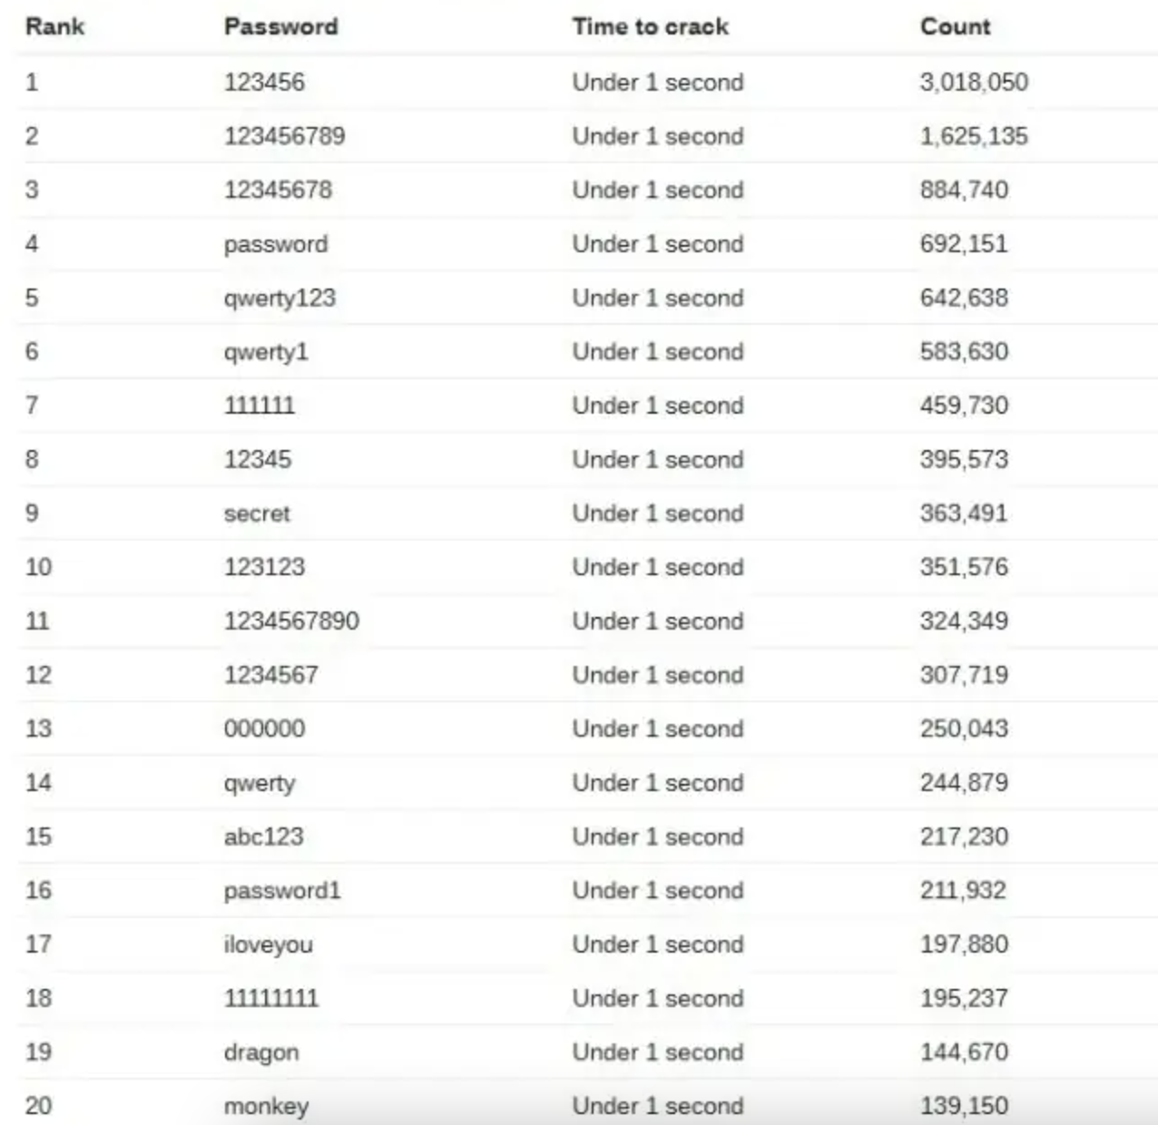Click the password 'secret' in row 9
Viewport: 1158px width, 1125px height.
tap(257, 514)
